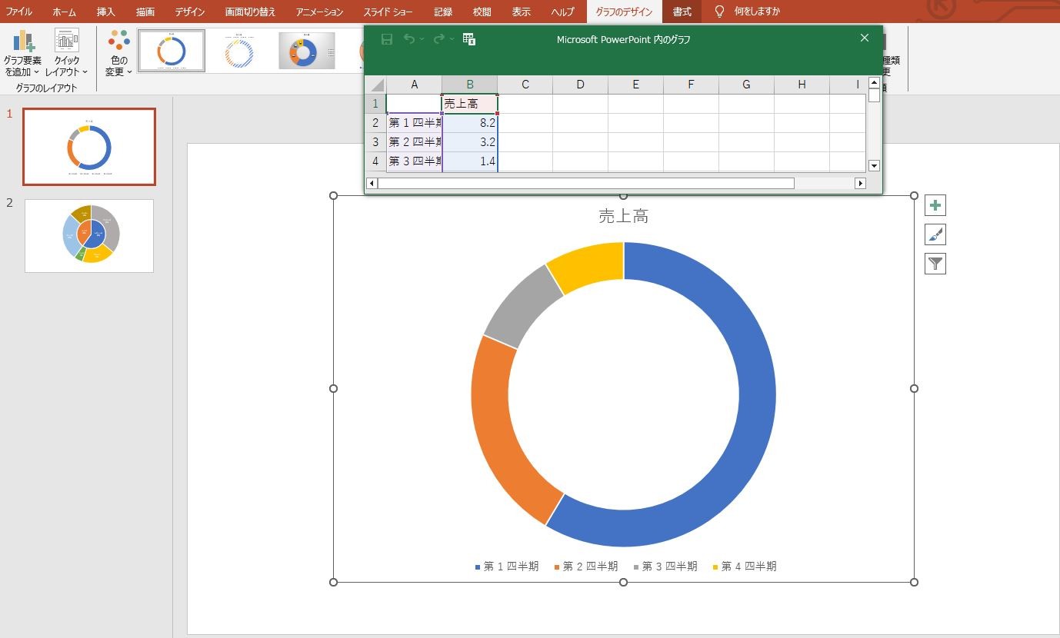
Task: Click legend entry 第 4 四半期
Action: pos(745,567)
